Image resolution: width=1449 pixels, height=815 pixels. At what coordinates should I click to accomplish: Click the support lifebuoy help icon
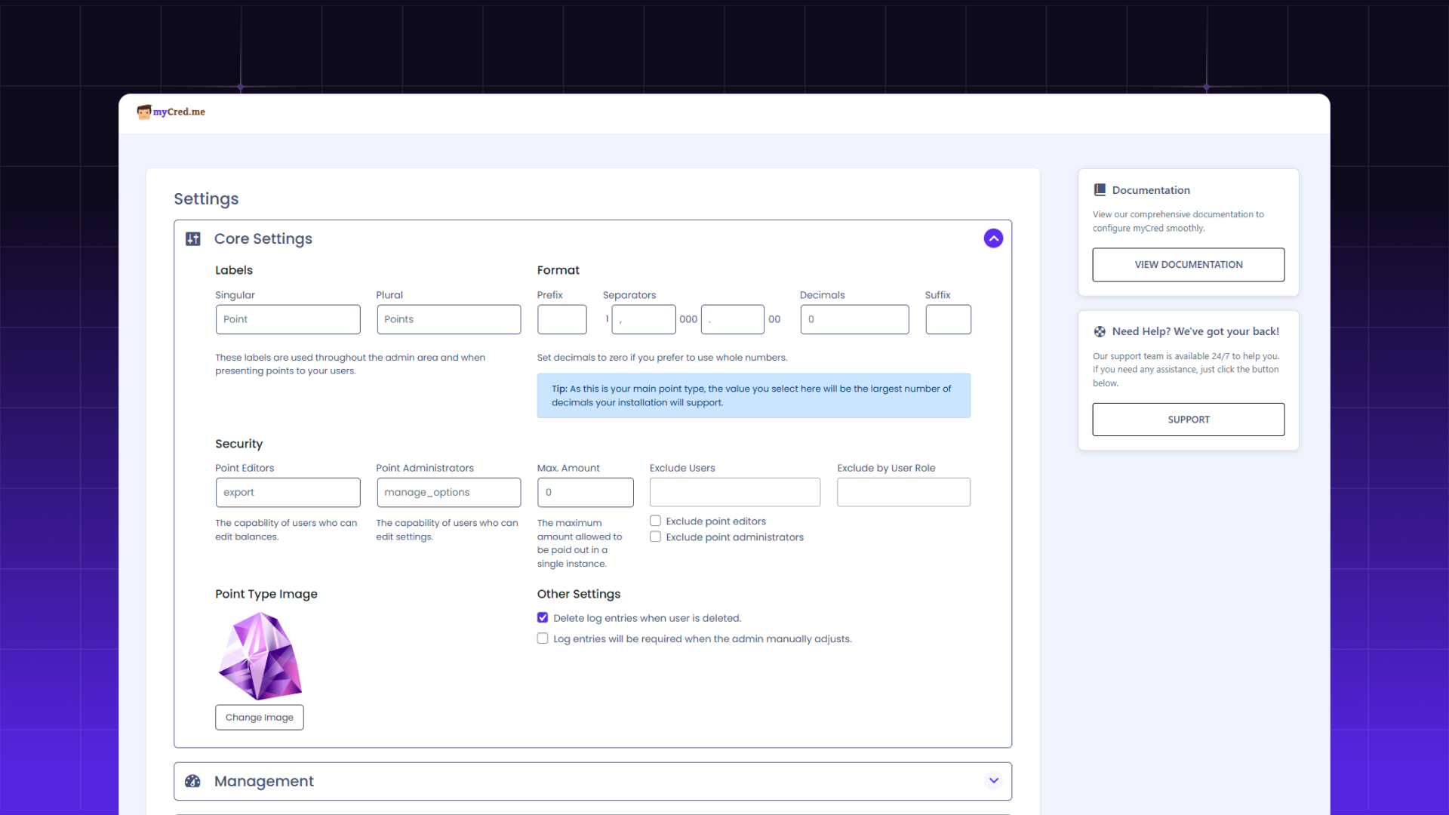1100,331
